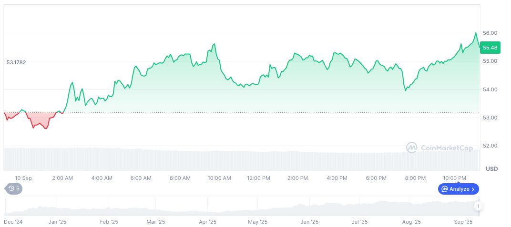Jump to Apr '25 in the overview timeline
This screenshot has width=511, height=227.
pos(207,222)
